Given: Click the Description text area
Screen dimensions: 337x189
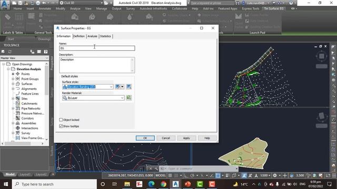Looking at the screenshot, I should coord(97,65).
